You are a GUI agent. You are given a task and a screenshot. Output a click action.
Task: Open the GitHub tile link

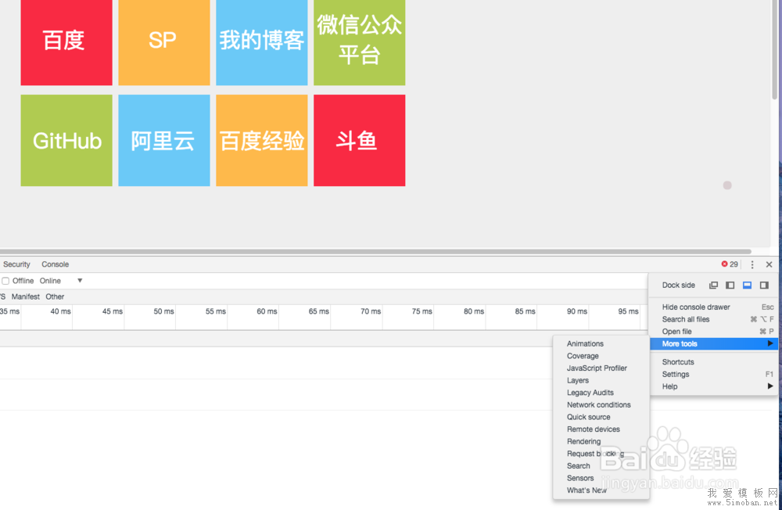point(66,141)
